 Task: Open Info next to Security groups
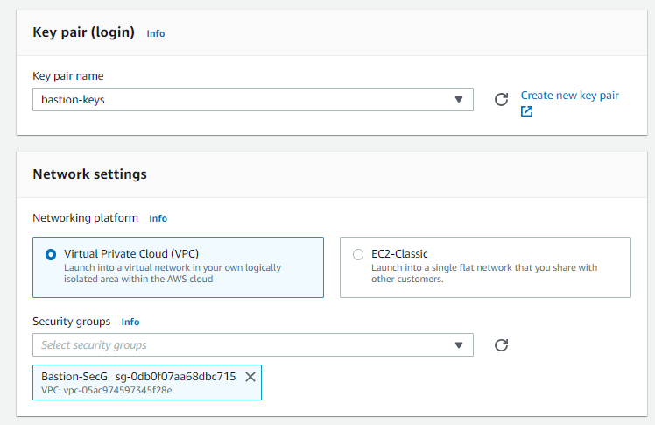coord(130,322)
